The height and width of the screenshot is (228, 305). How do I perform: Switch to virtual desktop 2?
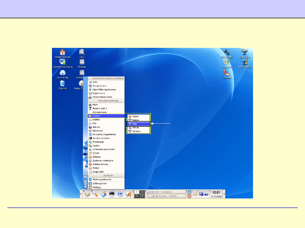click(x=142, y=192)
